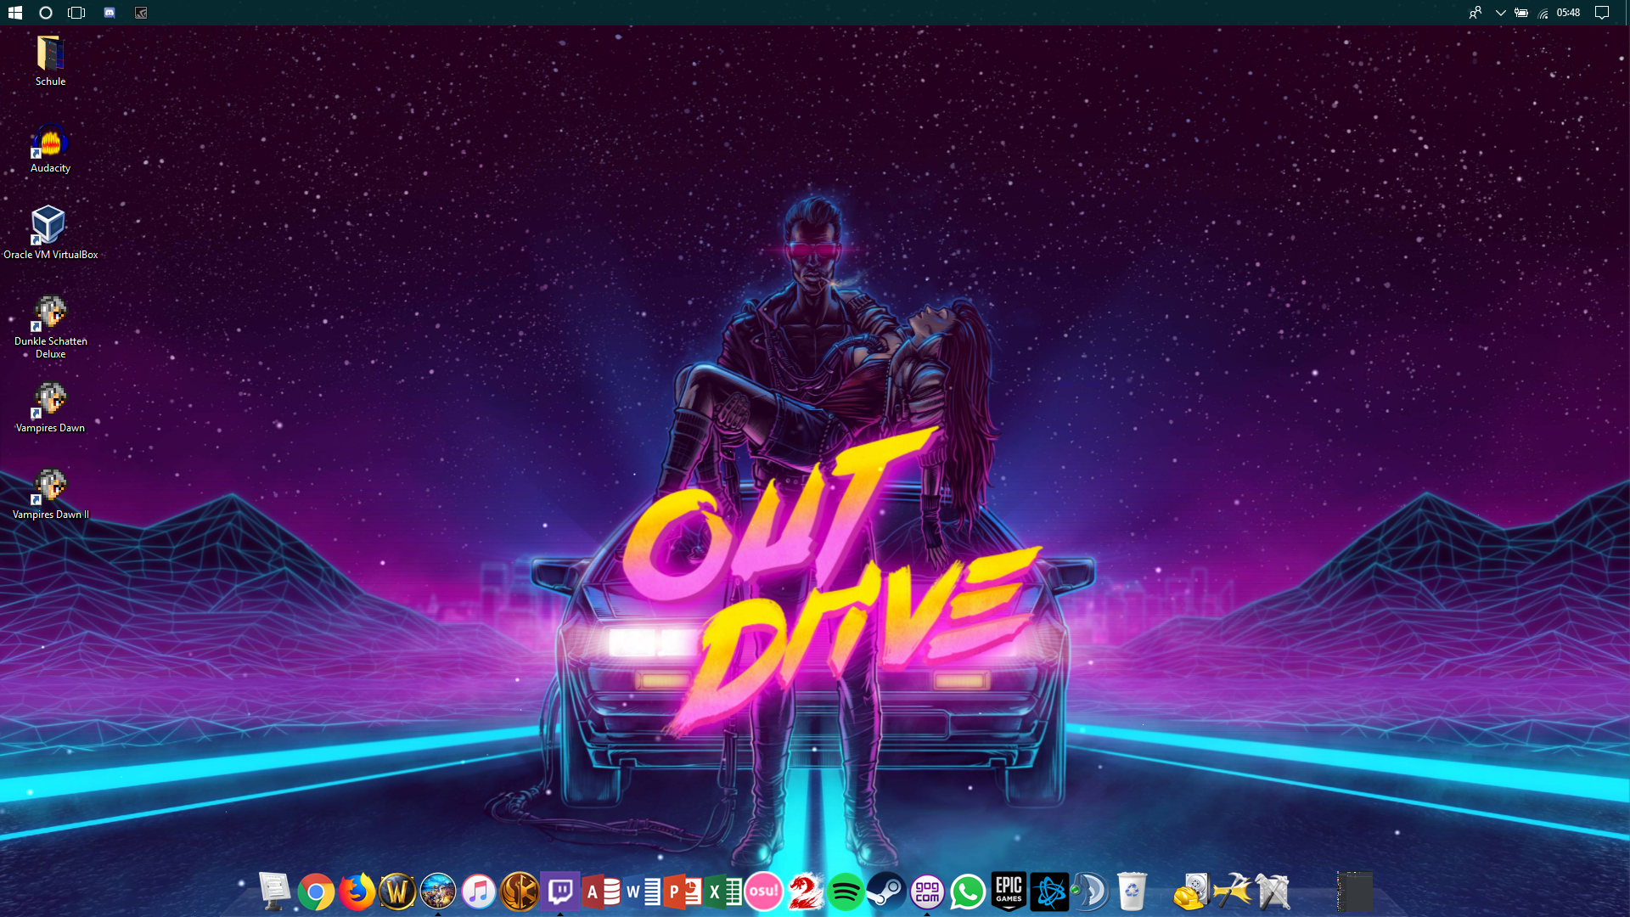Expand hidden system tray icons chevron
This screenshot has width=1630, height=917.
tap(1500, 13)
